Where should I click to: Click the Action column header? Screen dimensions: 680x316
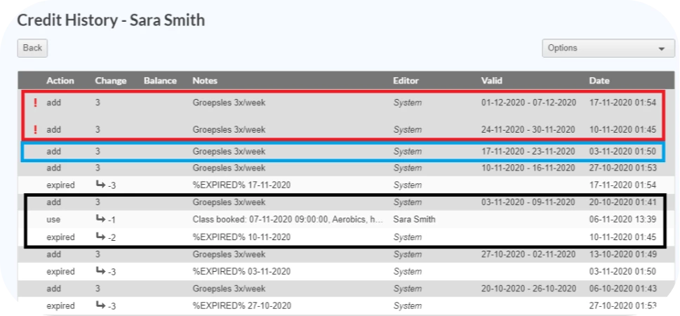pos(60,81)
